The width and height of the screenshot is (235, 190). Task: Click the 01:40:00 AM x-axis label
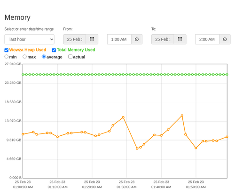(x=161, y=187)
